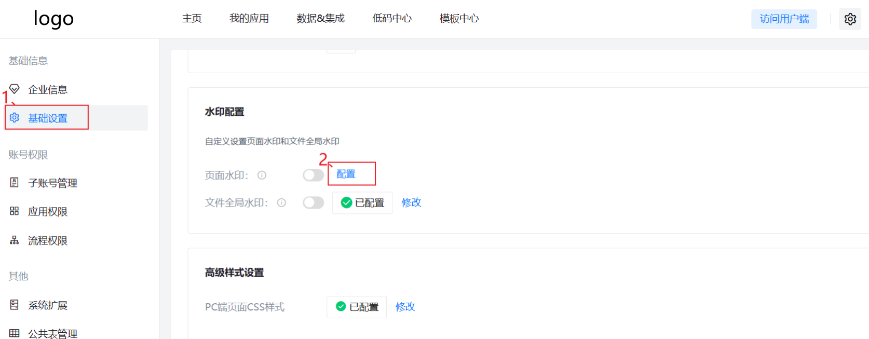Enable the 页面水印 toggle switch
The width and height of the screenshot is (869, 339).
(313, 175)
